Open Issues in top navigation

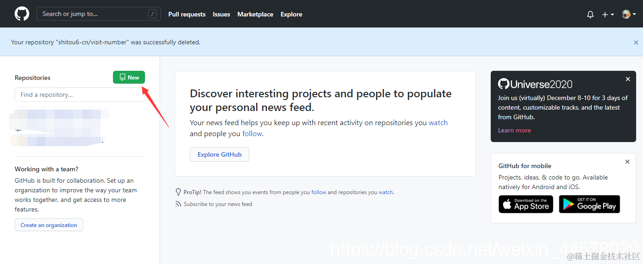(221, 14)
